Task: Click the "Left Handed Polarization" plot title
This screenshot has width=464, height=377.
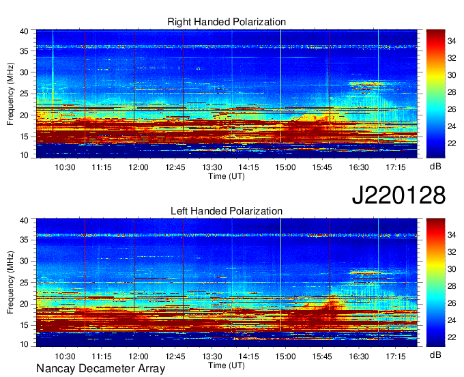Action: click(227, 211)
